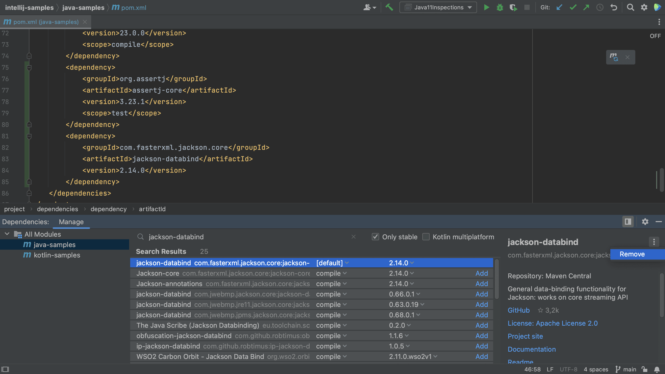Screen dimensions: 665x374
Task: Click the main Git branch widget
Action: [x=625, y=369]
